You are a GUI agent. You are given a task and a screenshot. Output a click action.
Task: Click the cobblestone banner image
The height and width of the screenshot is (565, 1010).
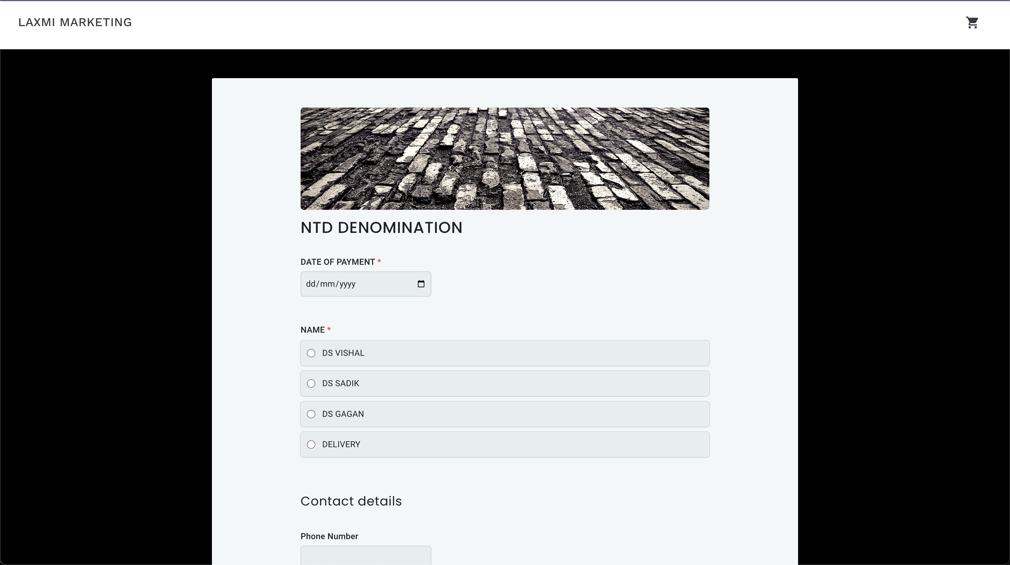tap(505, 158)
